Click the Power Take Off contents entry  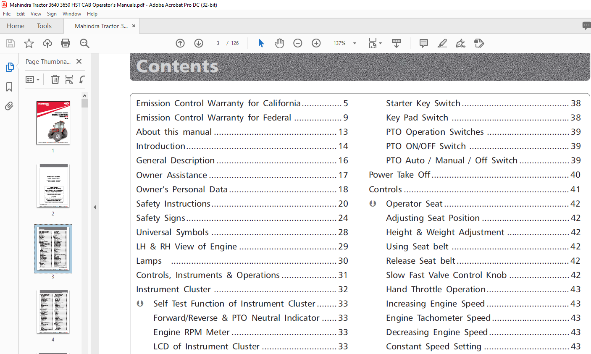pos(475,175)
